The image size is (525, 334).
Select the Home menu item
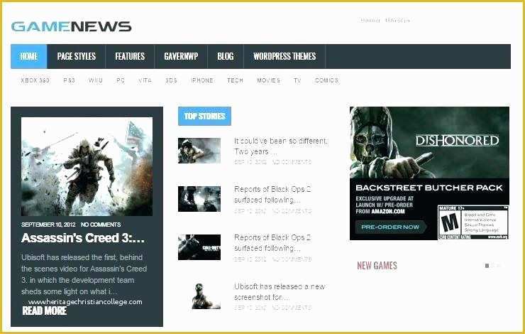point(29,56)
